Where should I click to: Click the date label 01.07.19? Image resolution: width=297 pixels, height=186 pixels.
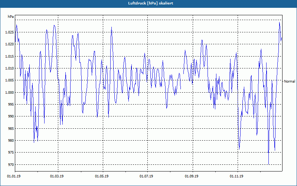(x=146, y=176)
